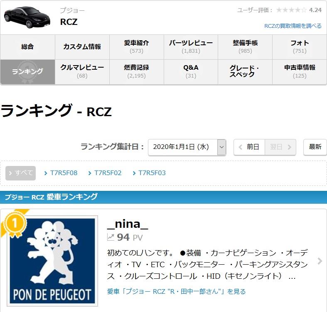
Task: Filter by model T7R5F03
Action: coord(149,173)
